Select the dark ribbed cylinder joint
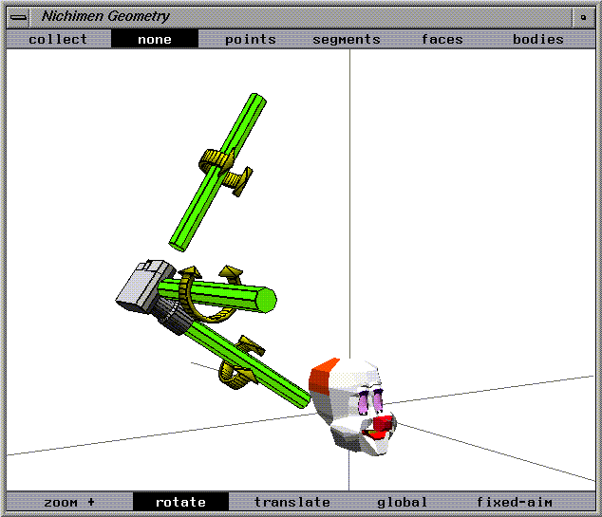Viewport: 602px width, 517px height. coord(171,315)
